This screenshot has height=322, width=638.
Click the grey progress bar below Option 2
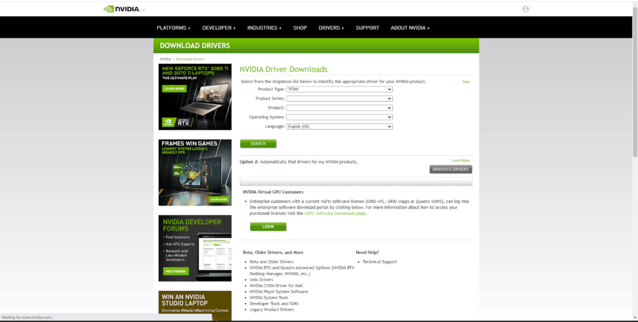(x=356, y=181)
